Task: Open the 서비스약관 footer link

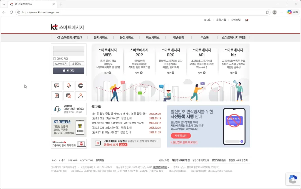Action: pyautogui.click(x=164, y=161)
